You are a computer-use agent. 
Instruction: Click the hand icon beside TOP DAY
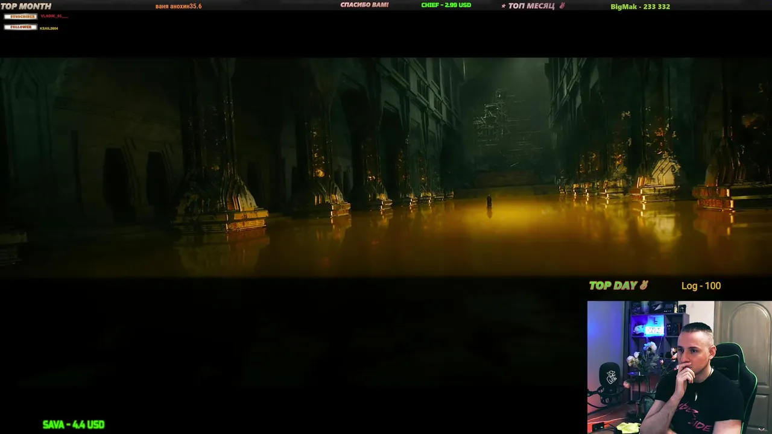pyautogui.click(x=644, y=285)
